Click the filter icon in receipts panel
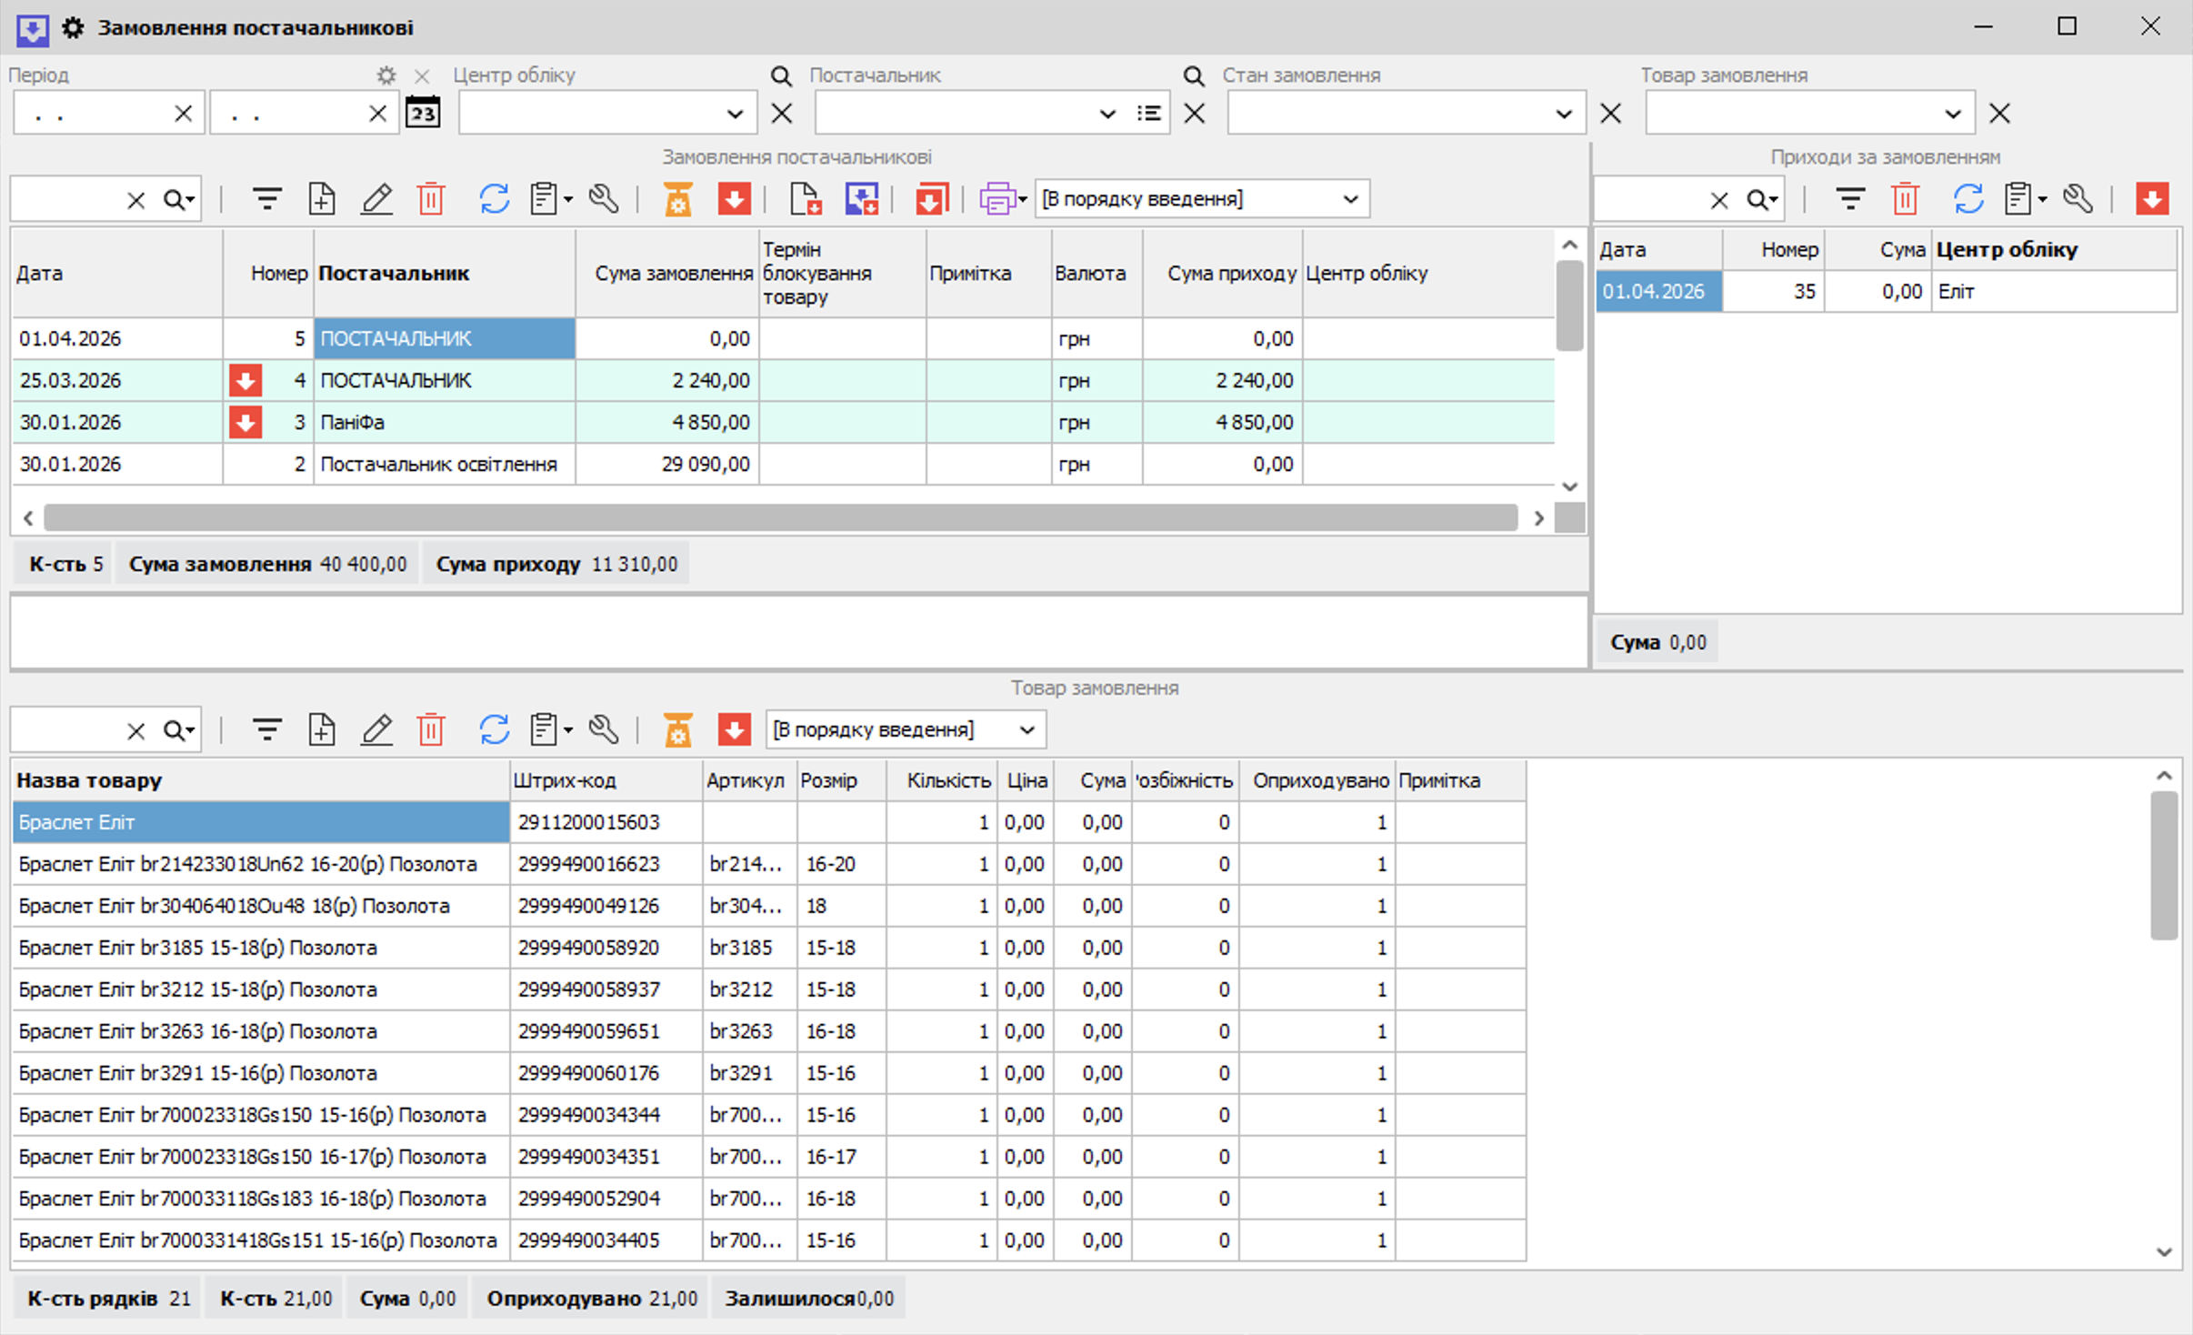Image resolution: width=2193 pixels, height=1335 pixels. 1849,198
